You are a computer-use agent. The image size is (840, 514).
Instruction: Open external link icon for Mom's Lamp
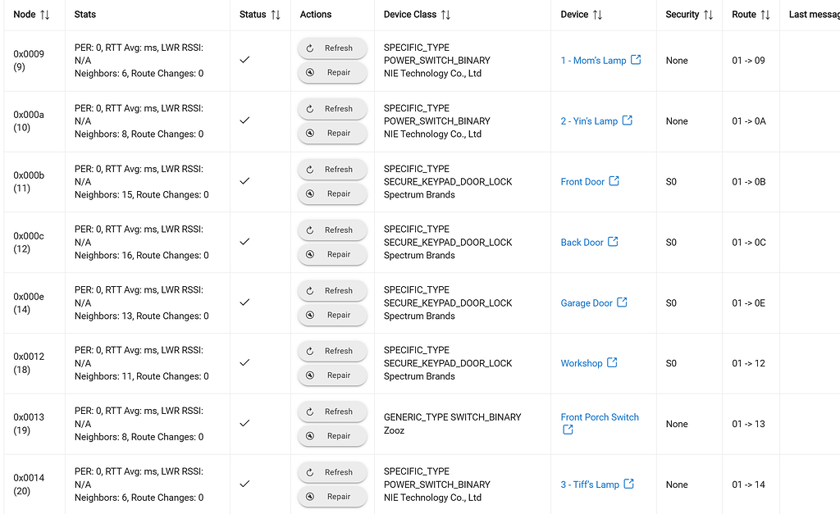pyautogui.click(x=636, y=59)
